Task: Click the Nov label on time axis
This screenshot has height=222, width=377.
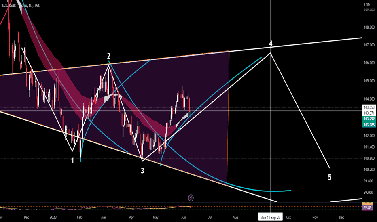Action: [315, 217]
